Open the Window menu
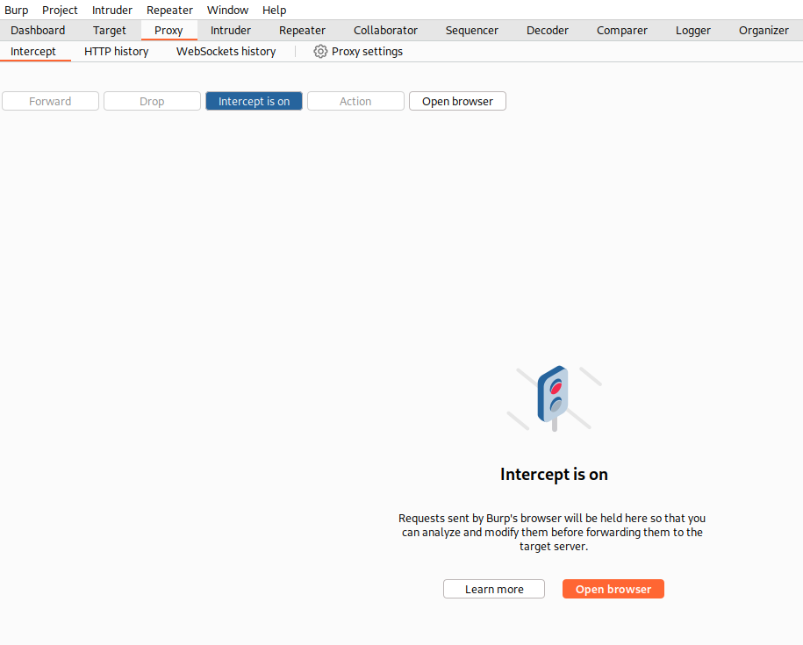The image size is (803, 645). pyautogui.click(x=227, y=11)
